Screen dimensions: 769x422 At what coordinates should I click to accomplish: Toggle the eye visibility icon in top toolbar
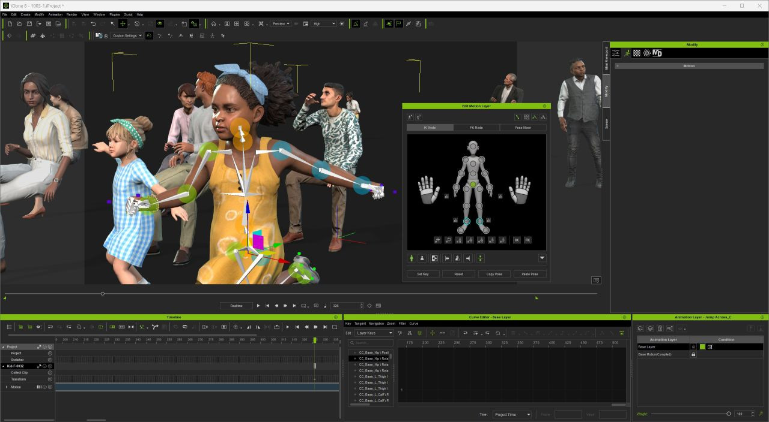(160, 24)
